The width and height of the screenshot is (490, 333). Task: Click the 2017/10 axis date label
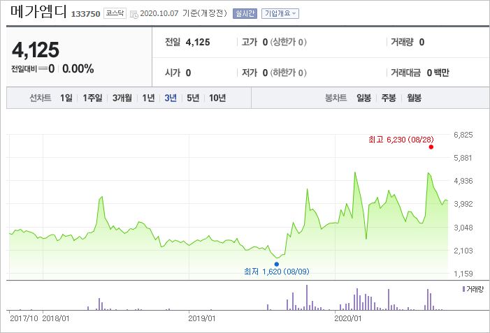click(x=24, y=318)
